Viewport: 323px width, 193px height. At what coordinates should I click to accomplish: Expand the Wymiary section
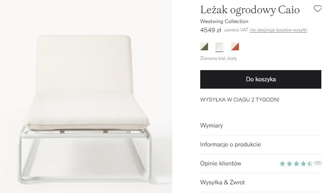tap(260, 125)
